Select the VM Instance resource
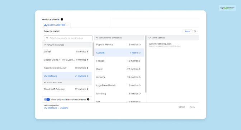This screenshot has width=241, height=130. [67, 76]
